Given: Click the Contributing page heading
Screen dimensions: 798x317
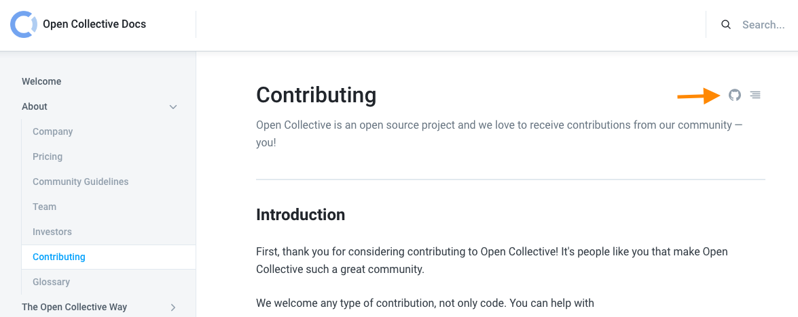Looking at the screenshot, I should pos(316,95).
